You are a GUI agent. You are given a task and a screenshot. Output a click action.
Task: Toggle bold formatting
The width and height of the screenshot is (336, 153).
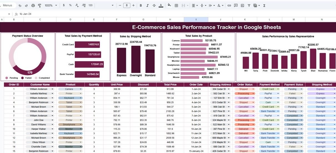141,6
